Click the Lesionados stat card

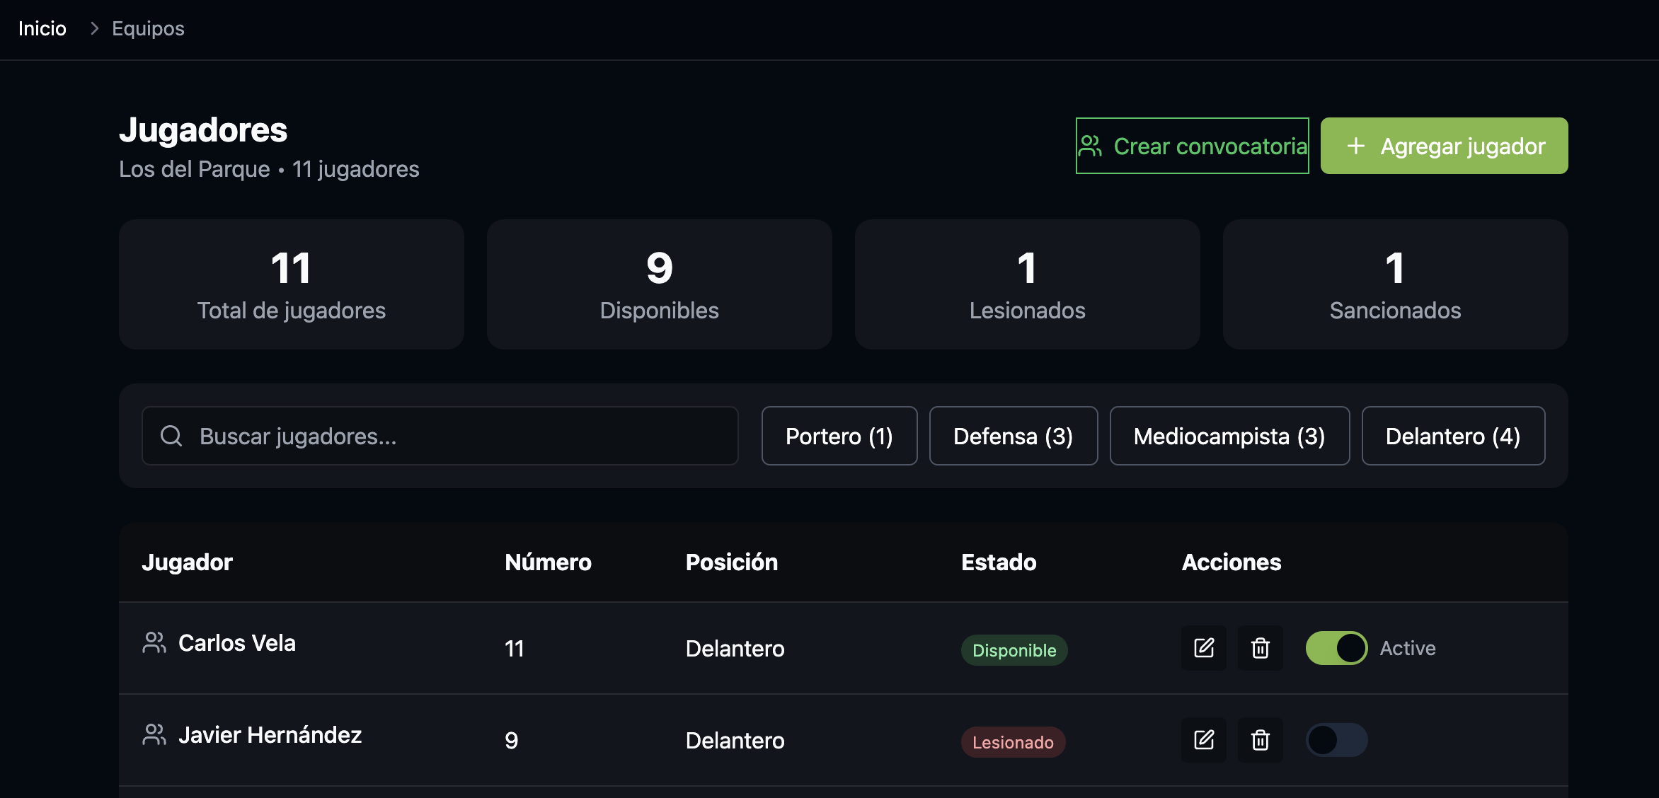click(x=1027, y=284)
